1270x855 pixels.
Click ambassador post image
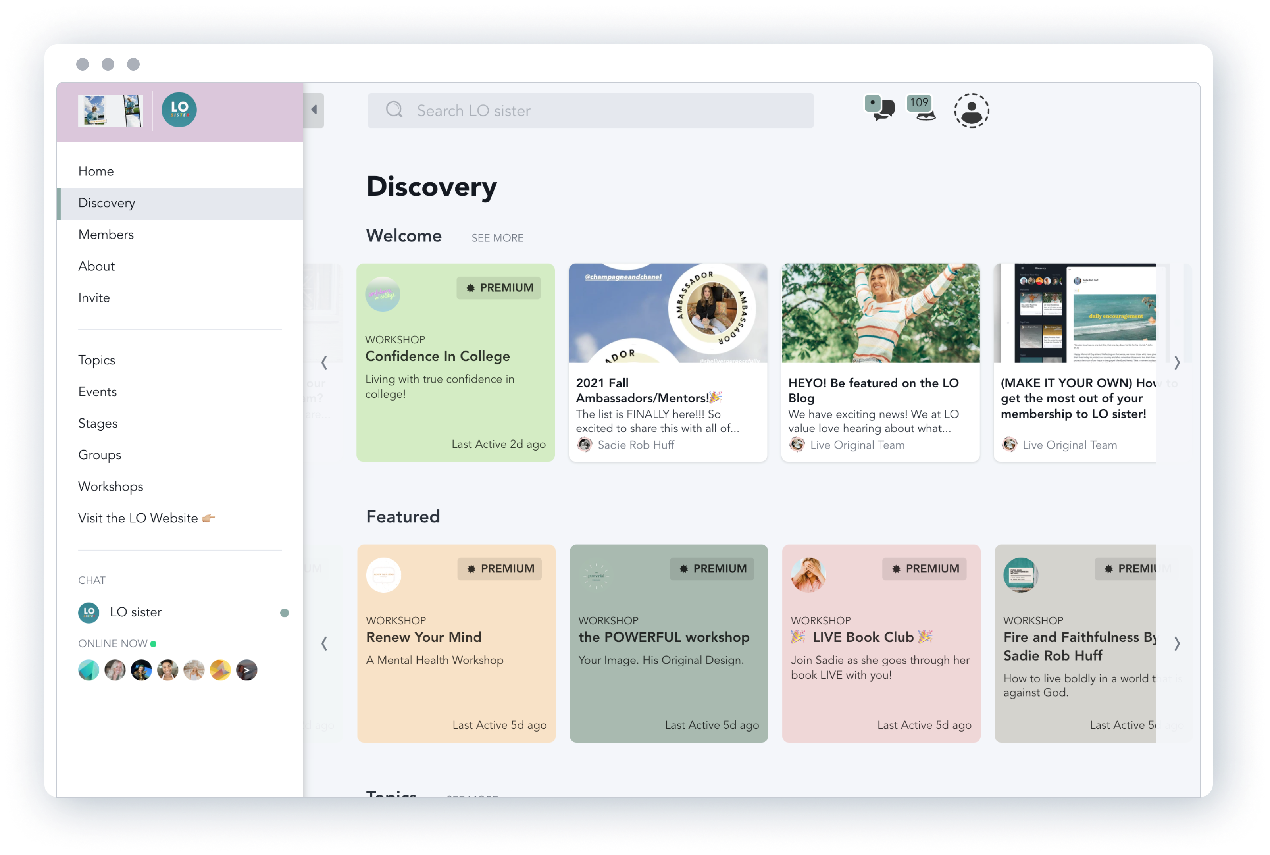pos(668,313)
